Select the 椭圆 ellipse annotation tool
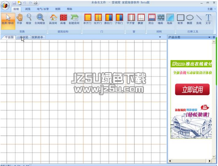This screenshot has height=166, width=218. tap(190, 19)
